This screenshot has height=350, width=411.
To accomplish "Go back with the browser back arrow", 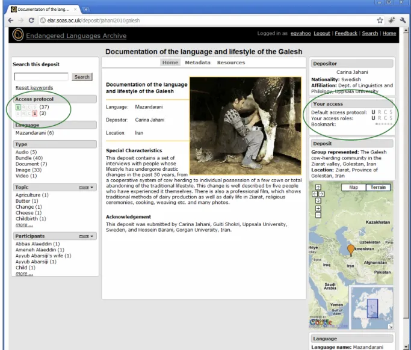I will (x=10, y=20).
